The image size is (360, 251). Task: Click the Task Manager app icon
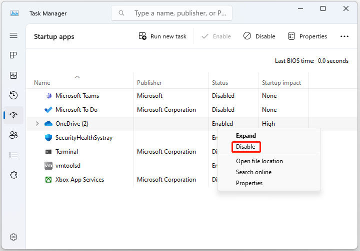[14, 13]
